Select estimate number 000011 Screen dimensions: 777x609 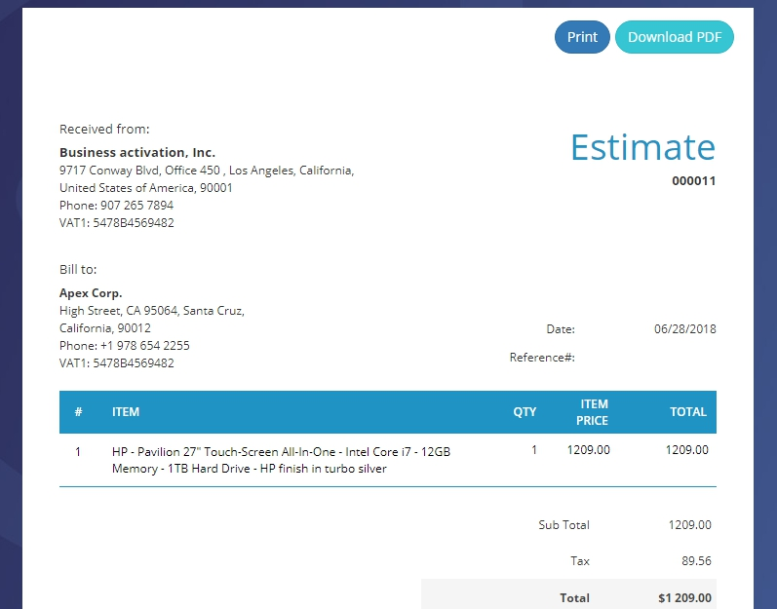[x=694, y=181]
